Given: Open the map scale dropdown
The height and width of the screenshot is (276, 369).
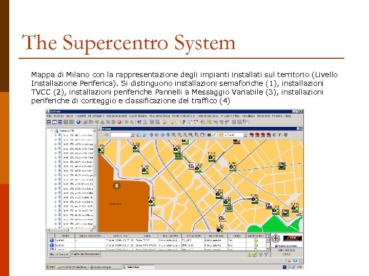Looking at the screenshot, I should point(245,135).
